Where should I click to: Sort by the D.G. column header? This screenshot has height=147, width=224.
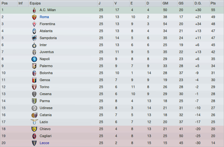coord(198,3)
